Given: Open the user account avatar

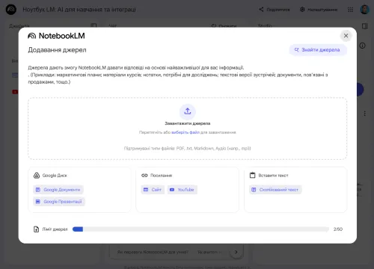Looking at the screenshot, I should [364, 10].
